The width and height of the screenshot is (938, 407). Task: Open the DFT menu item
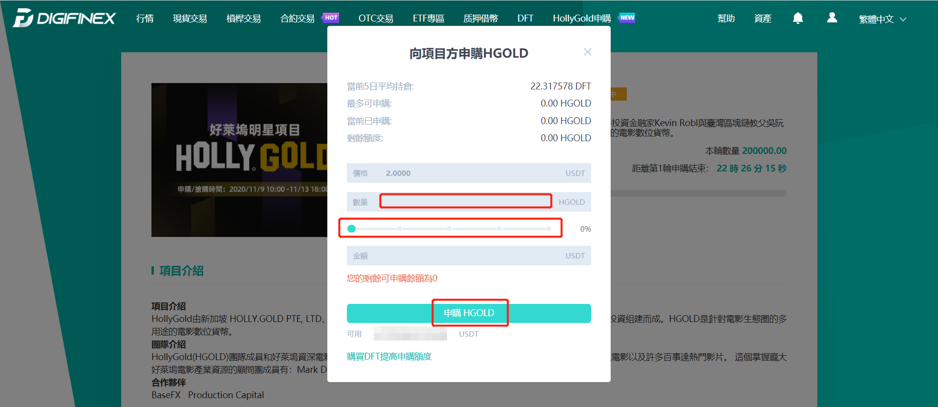(x=525, y=18)
